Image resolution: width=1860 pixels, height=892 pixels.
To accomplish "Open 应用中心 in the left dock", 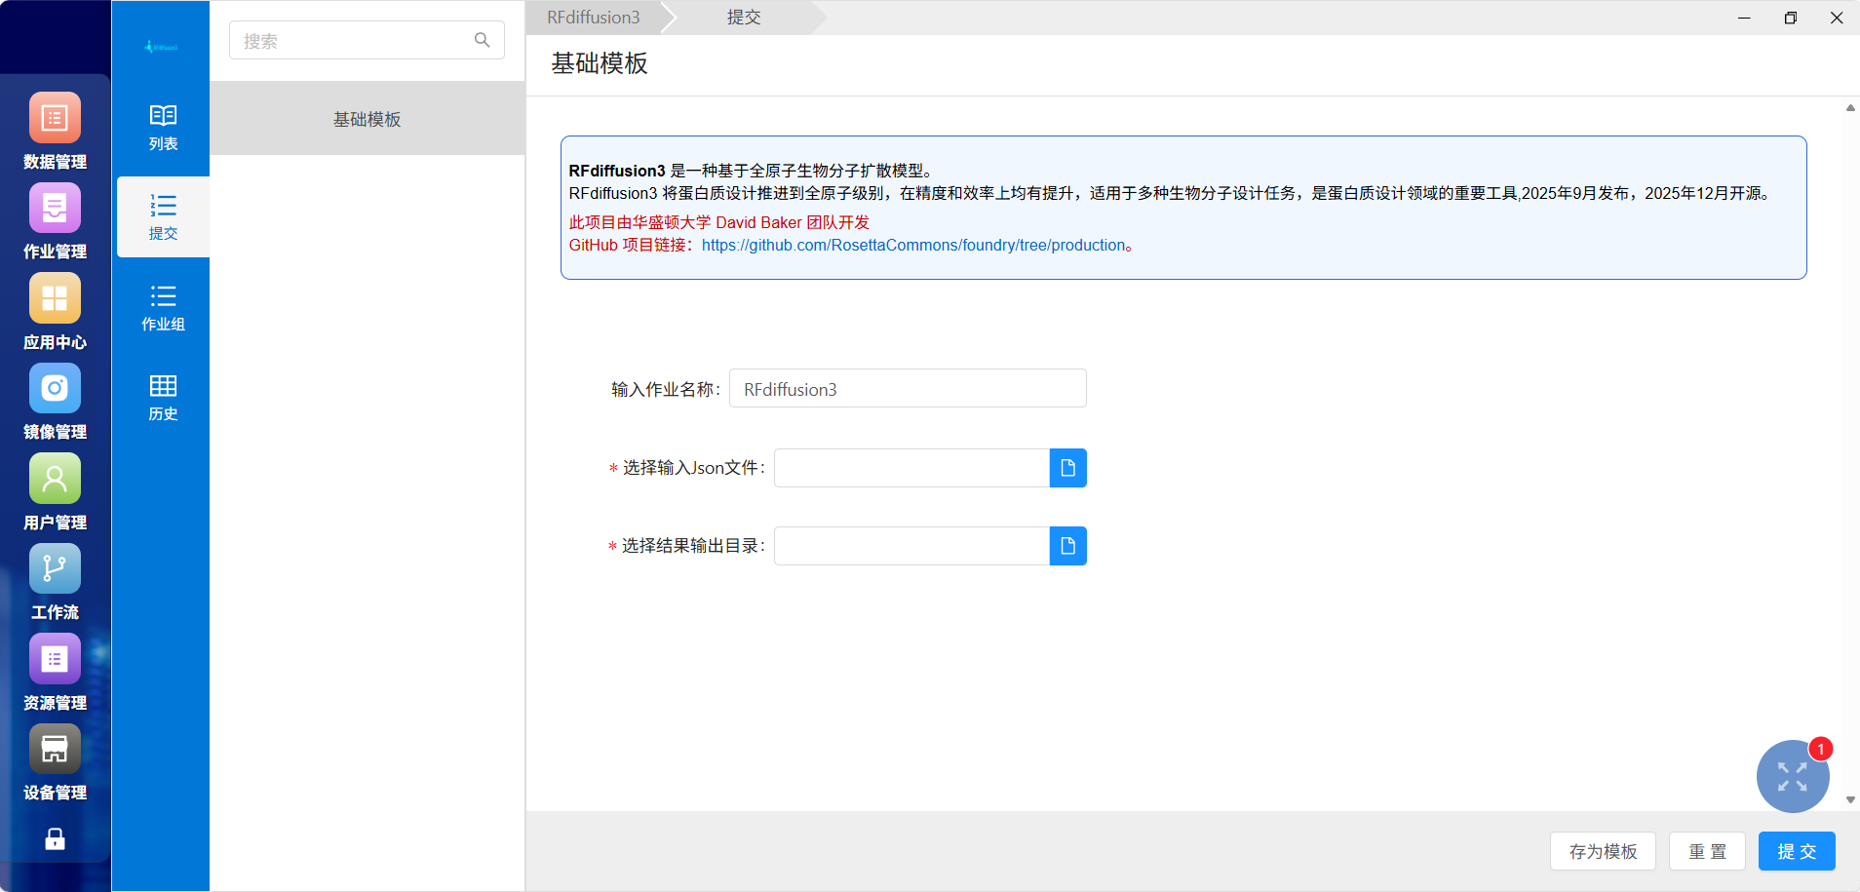I will (55, 312).
